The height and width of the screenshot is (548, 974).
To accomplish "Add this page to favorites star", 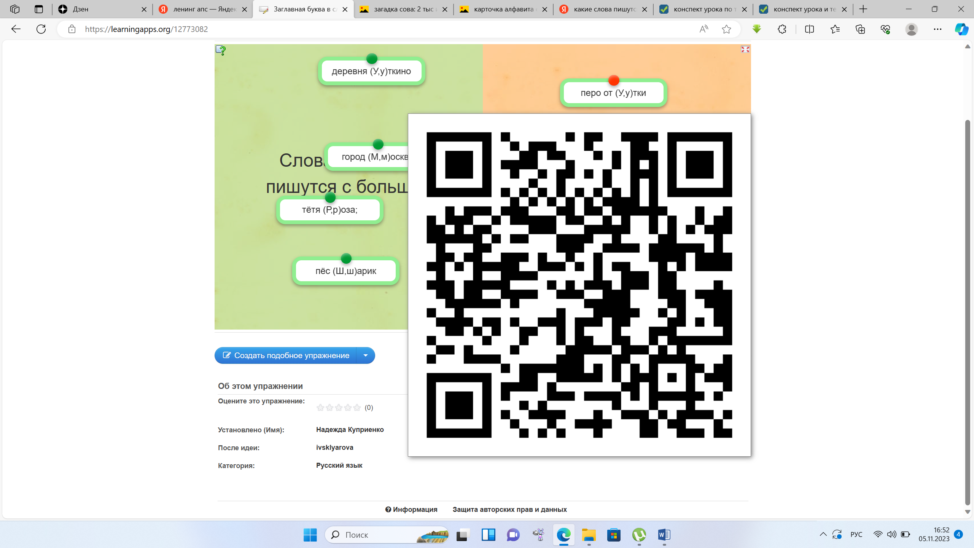I will coord(726,29).
